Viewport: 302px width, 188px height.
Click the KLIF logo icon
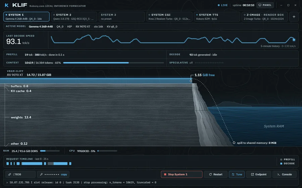(7, 5)
